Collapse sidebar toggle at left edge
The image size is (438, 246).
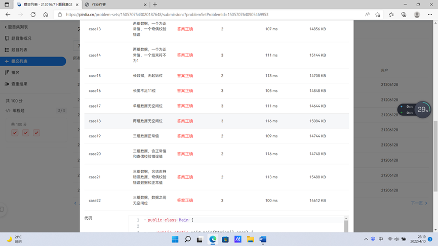click(x=2, y=209)
